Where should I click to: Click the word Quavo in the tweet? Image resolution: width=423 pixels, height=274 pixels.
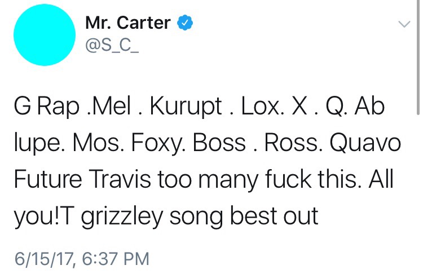365,144
